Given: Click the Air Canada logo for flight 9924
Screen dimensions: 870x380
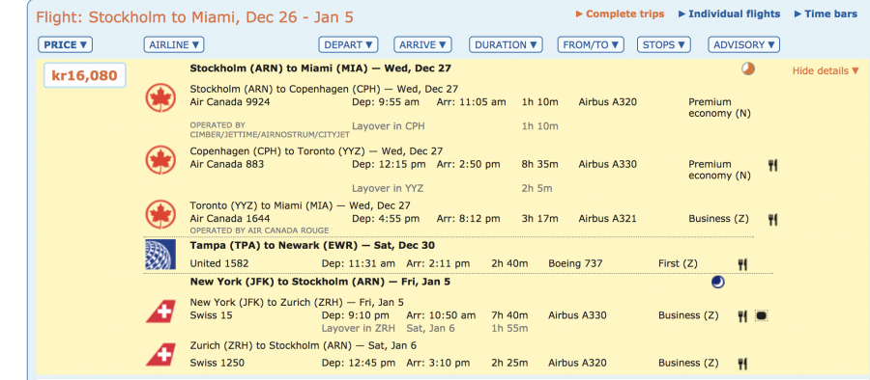Looking at the screenshot, I should (x=160, y=98).
